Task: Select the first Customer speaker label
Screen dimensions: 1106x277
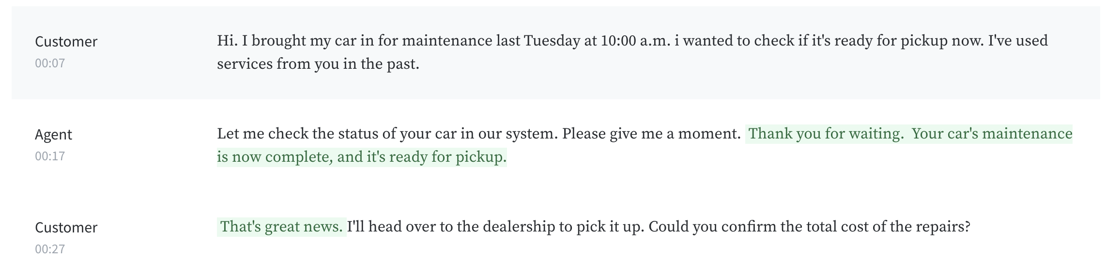Action: (66, 42)
